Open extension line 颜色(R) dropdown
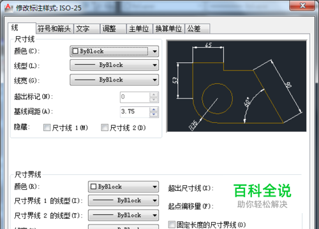The image size is (319, 229). (x=123, y=186)
